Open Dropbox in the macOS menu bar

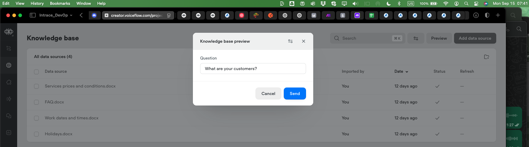pyautogui.click(x=323, y=4)
